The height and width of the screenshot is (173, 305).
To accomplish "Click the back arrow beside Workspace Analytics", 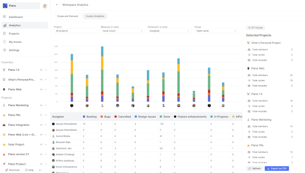I will tap(57, 5).
